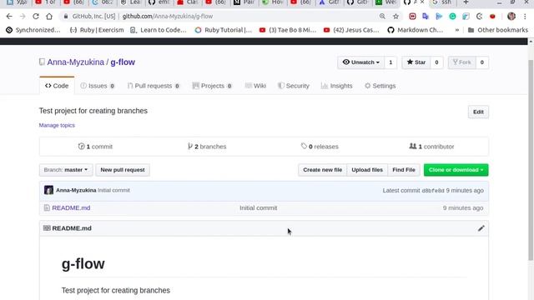Open the Synchronized bookmark
The width and height of the screenshot is (534, 300).
[33, 30]
